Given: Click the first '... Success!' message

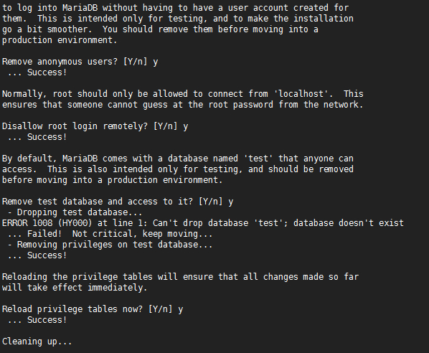Looking at the screenshot, I should [37, 72].
